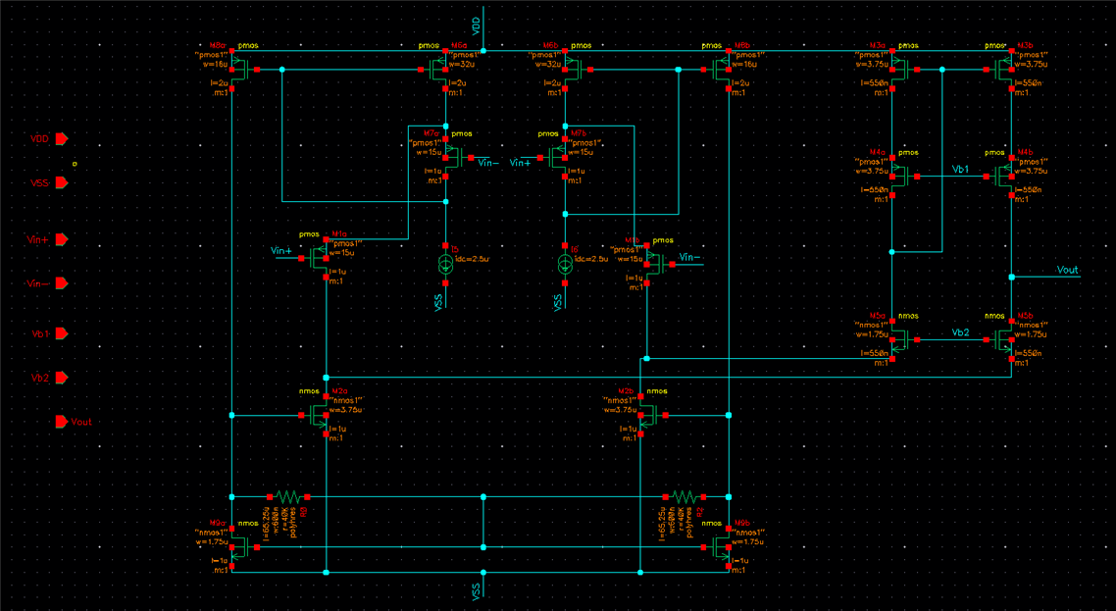Click the Vout pin on the left
Viewport: 1116px width, 611px height.
click(x=62, y=422)
